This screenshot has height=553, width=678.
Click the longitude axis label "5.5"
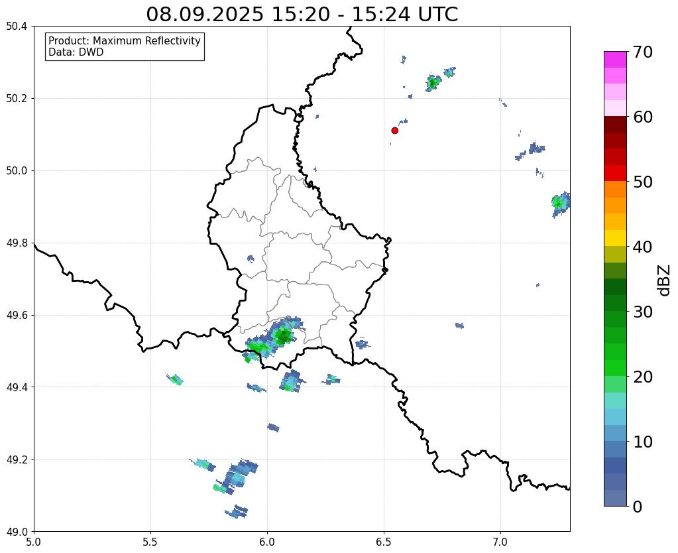(150, 542)
